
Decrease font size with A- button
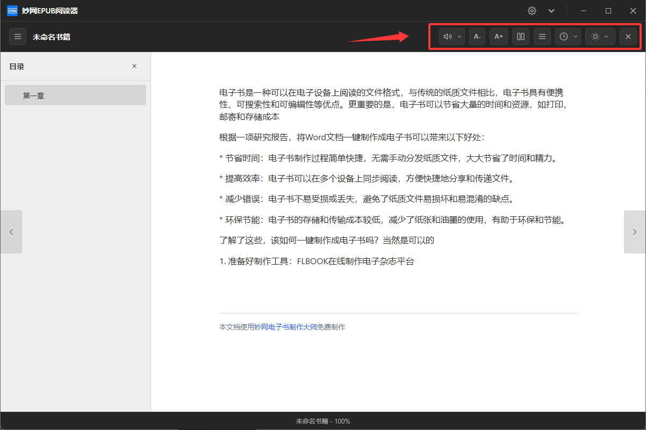point(477,37)
